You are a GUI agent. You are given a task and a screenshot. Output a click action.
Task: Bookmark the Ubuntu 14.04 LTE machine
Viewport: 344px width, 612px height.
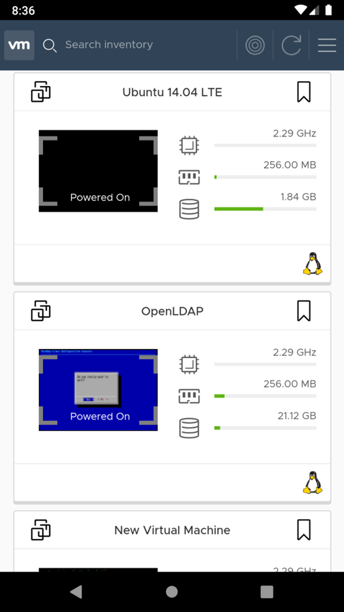coord(304,92)
